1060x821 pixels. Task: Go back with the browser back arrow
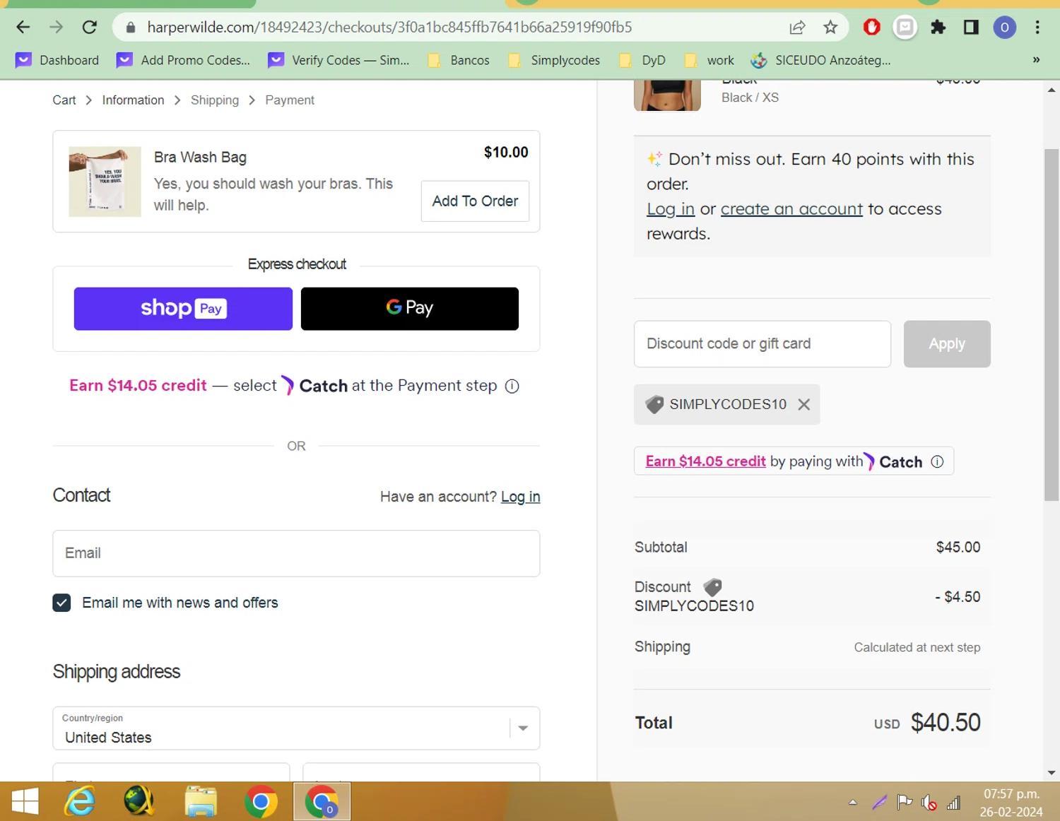(x=23, y=28)
